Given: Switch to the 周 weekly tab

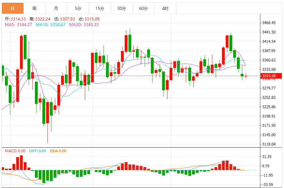Looking at the screenshot, I should pyautogui.click(x=34, y=8).
